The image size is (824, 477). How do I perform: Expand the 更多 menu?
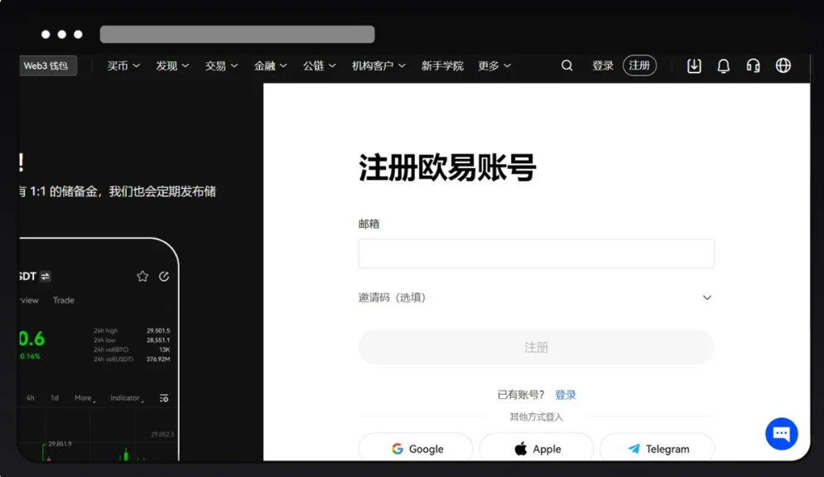(494, 65)
